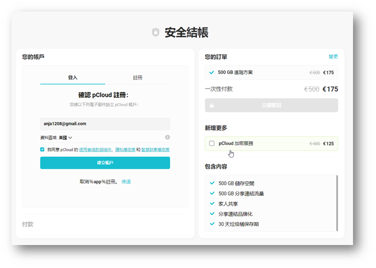Enable the pCloud 加密服務 add-on checkbox
This screenshot has height=268, width=376.
(x=212, y=144)
